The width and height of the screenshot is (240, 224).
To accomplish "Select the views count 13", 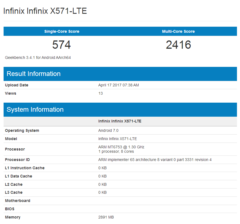I will tap(100, 93).
